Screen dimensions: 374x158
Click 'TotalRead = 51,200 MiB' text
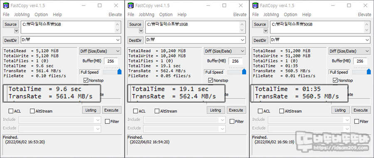point(281,51)
